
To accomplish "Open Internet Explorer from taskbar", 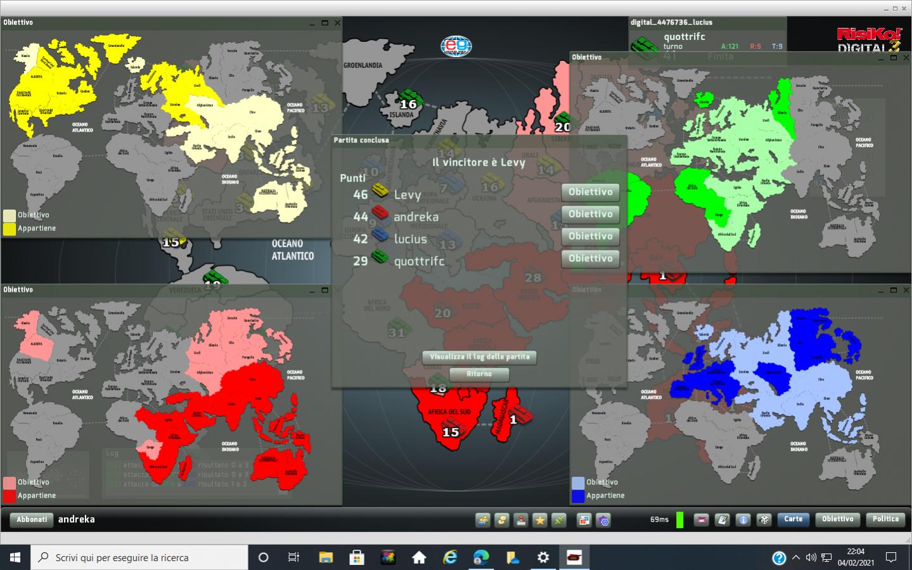I will click(x=450, y=557).
